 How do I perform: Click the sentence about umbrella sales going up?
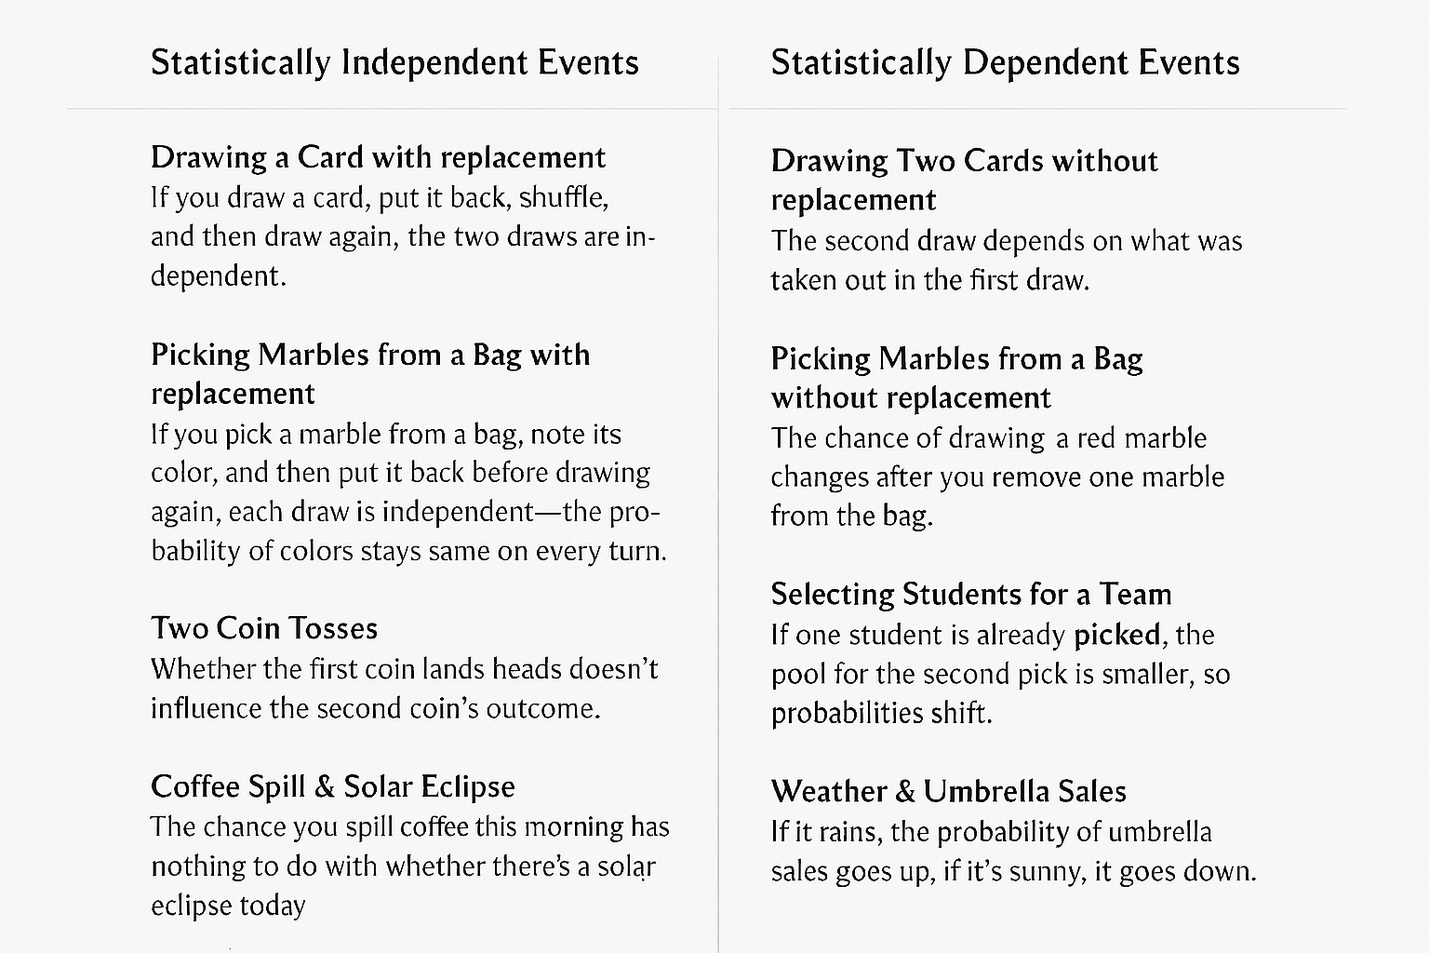click(1013, 852)
